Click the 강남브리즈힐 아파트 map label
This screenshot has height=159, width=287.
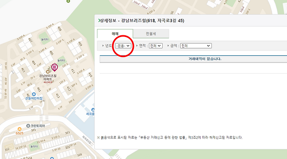(x=48, y=78)
